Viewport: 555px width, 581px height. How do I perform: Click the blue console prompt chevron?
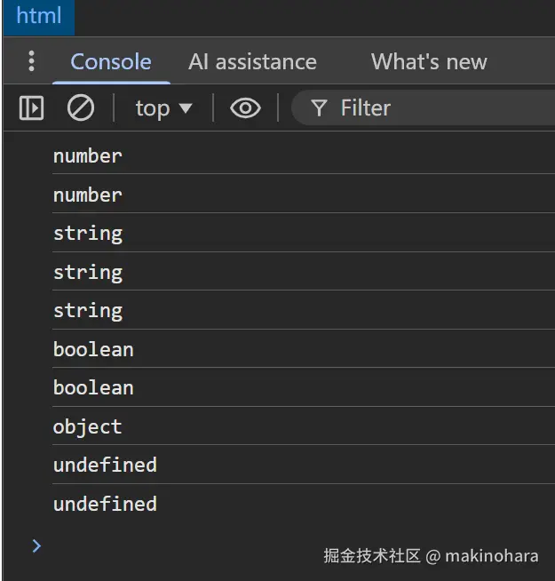[36, 545]
